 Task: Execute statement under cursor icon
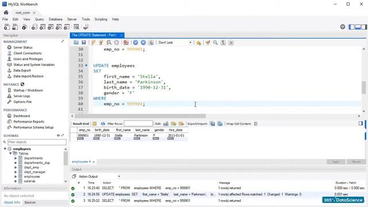click(101, 43)
